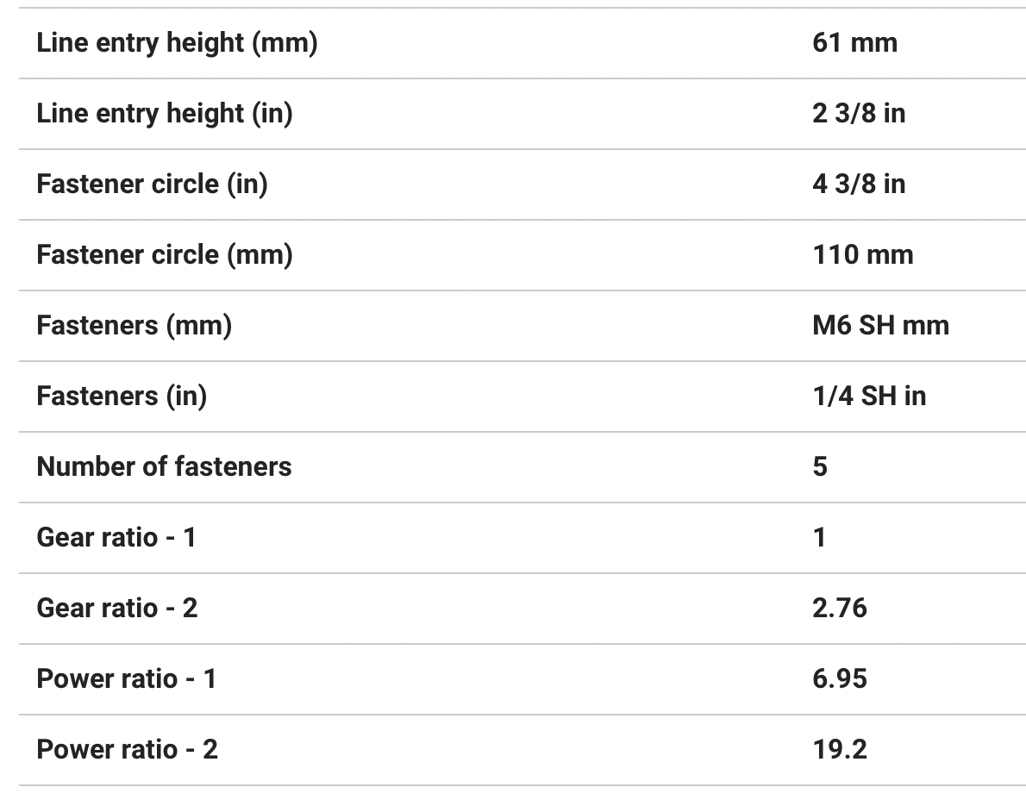Screen dimensions: 1026x812
Task: Select the 2 3/8 in value
Action: click(x=859, y=113)
